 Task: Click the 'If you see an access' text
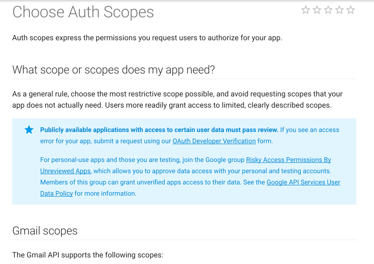coord(309,130)
